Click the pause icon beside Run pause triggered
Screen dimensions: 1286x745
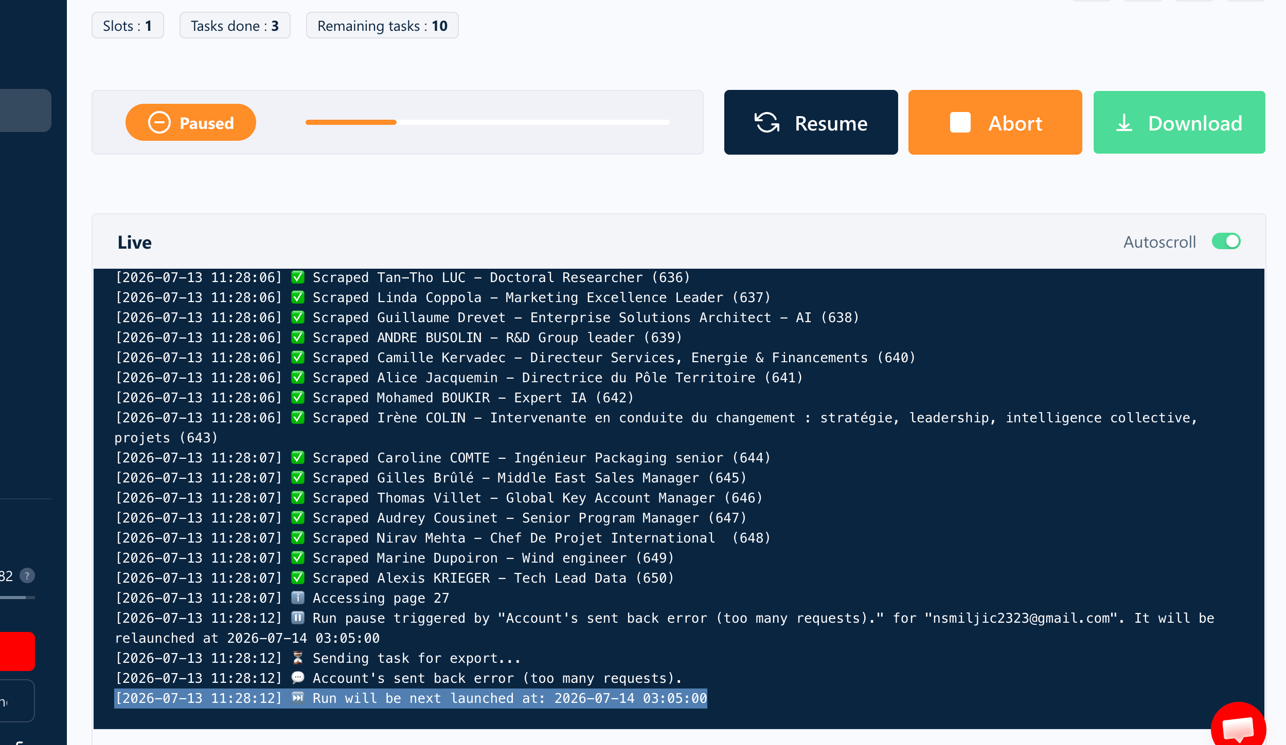coord(298,618)
